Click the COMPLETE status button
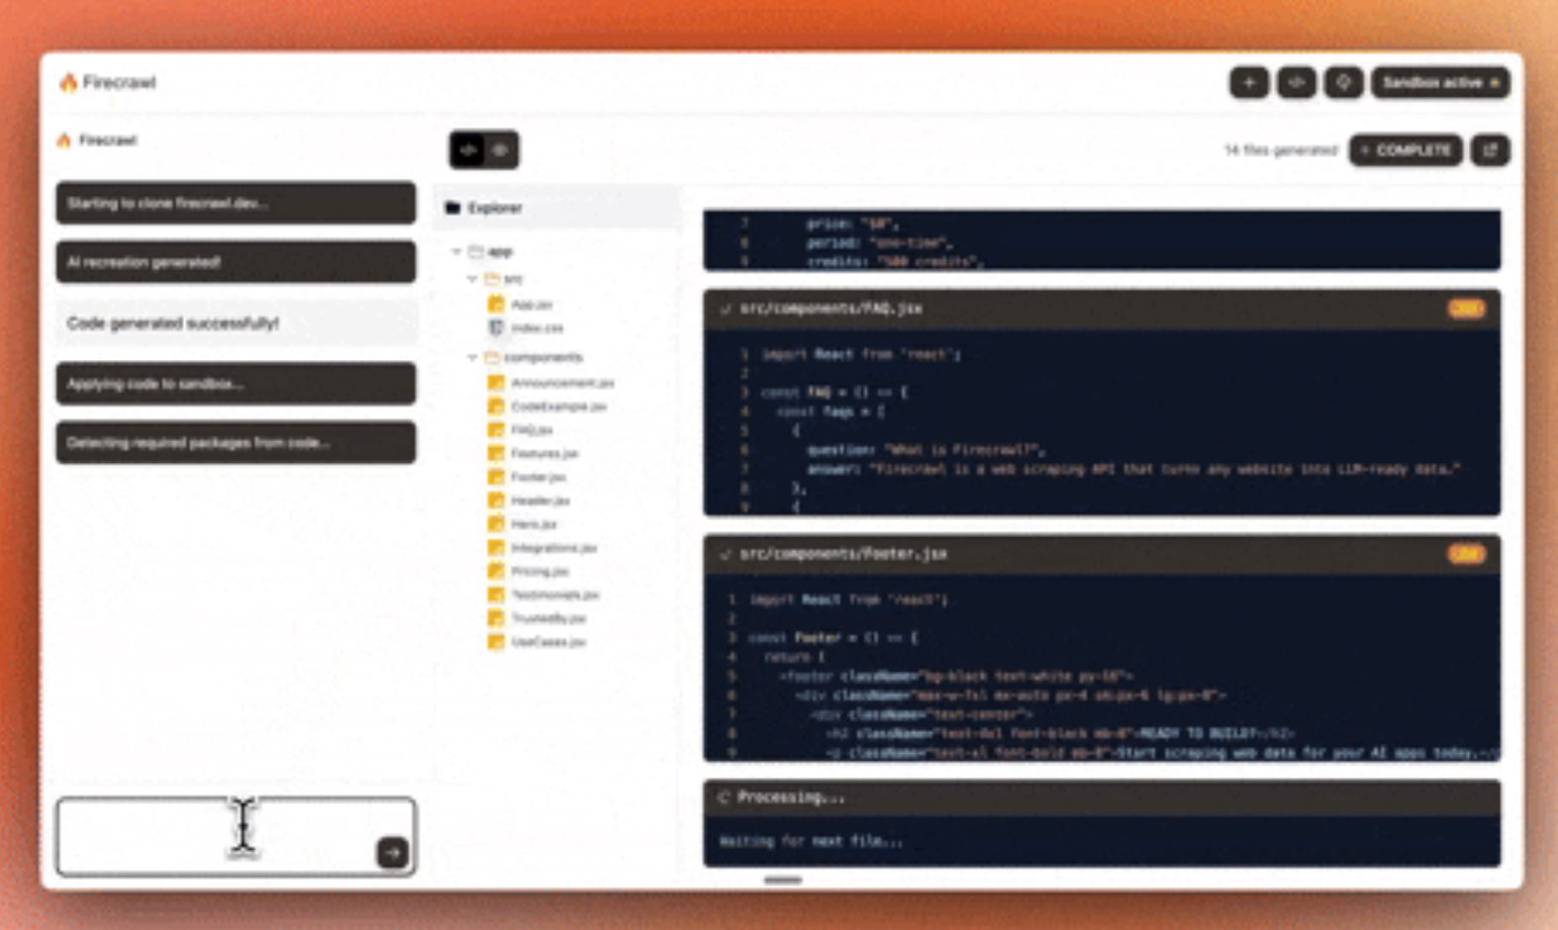 coord(1406,150)
